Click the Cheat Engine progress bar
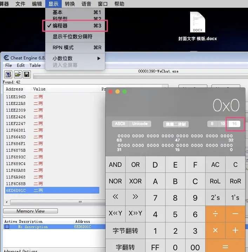The height and width of the screenshot is (252, 248). point(141,76)
